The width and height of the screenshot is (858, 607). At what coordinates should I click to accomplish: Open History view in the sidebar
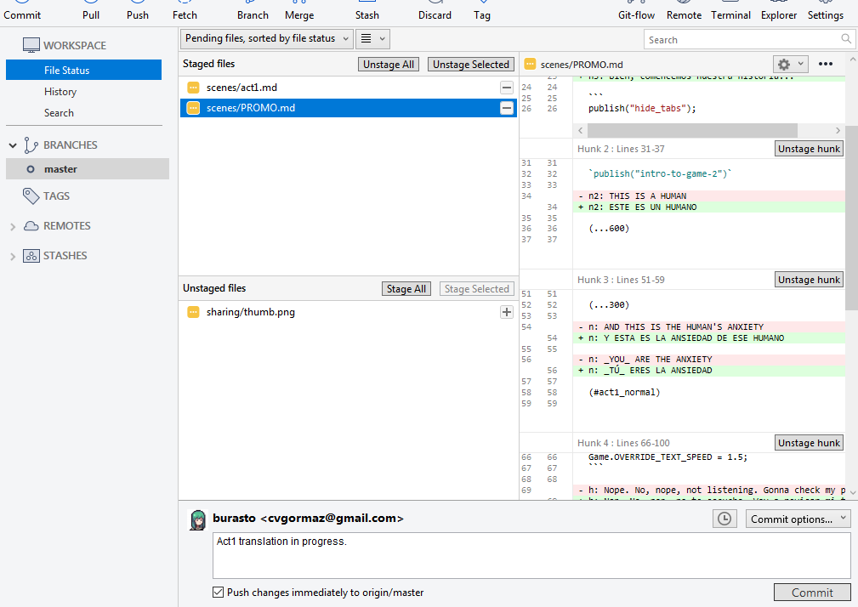coord(60,92)
